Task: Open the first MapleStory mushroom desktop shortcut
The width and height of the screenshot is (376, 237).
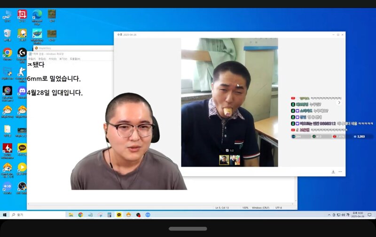Action: (x=8, y=111)
